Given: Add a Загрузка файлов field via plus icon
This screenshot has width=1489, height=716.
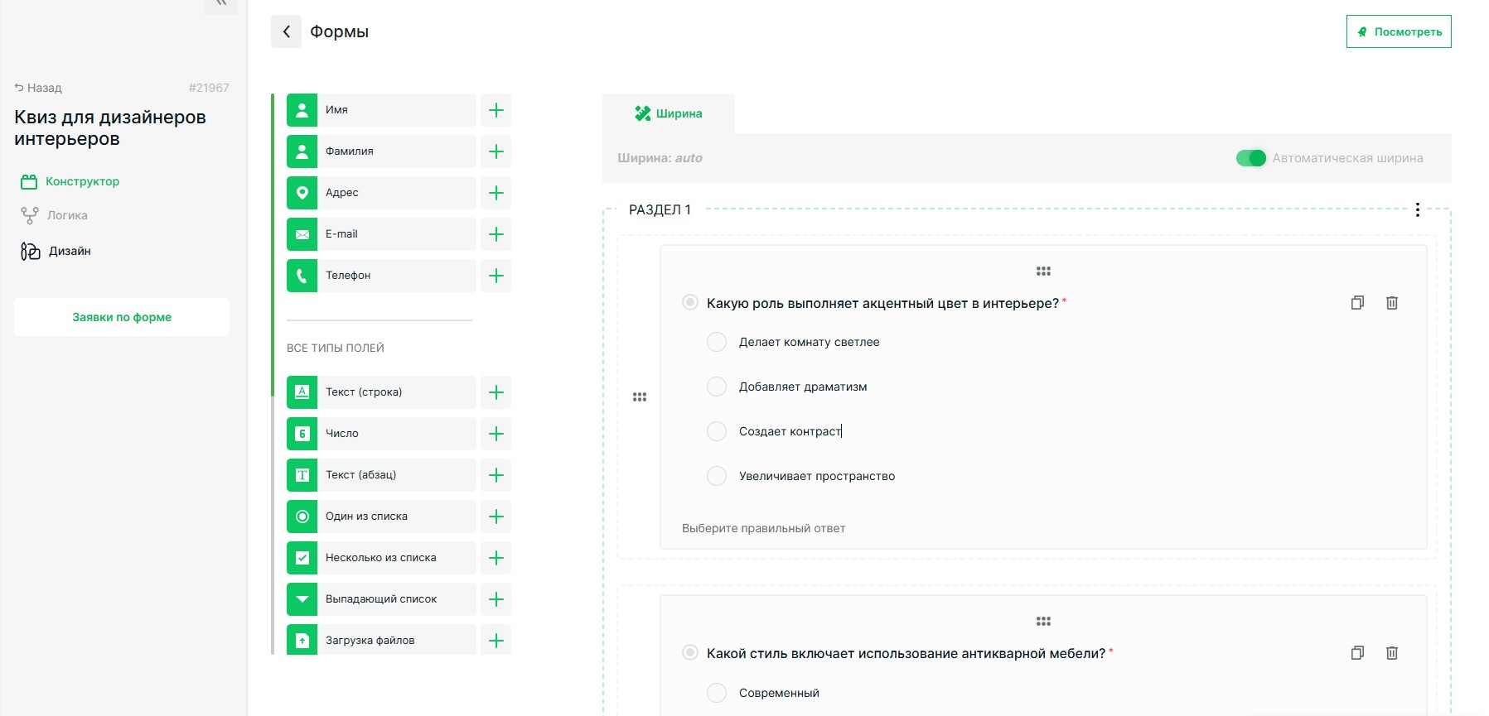Looking at the screenshot, I should pyautogui.click(x=496, y=640).
